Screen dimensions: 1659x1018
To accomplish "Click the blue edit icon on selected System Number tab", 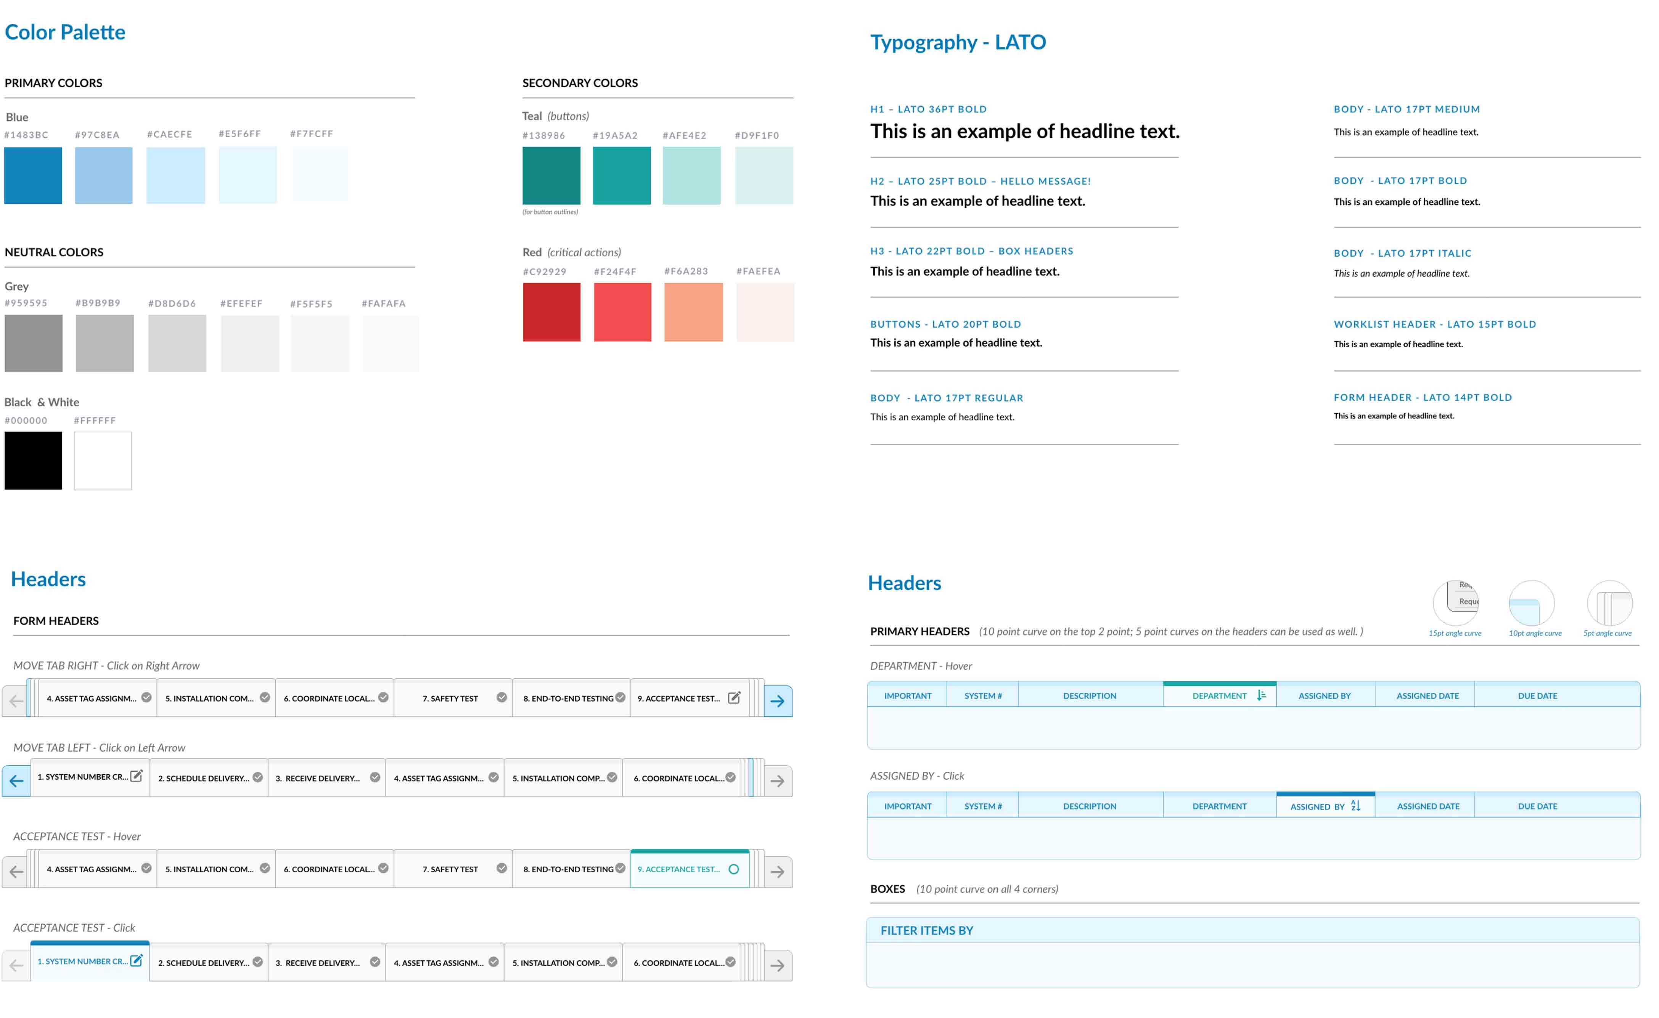I will (136, 961).
